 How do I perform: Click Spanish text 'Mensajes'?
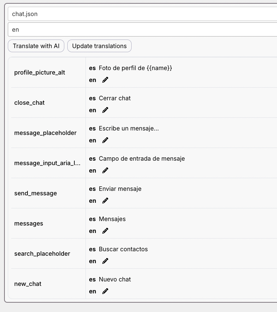pos(112,219)
